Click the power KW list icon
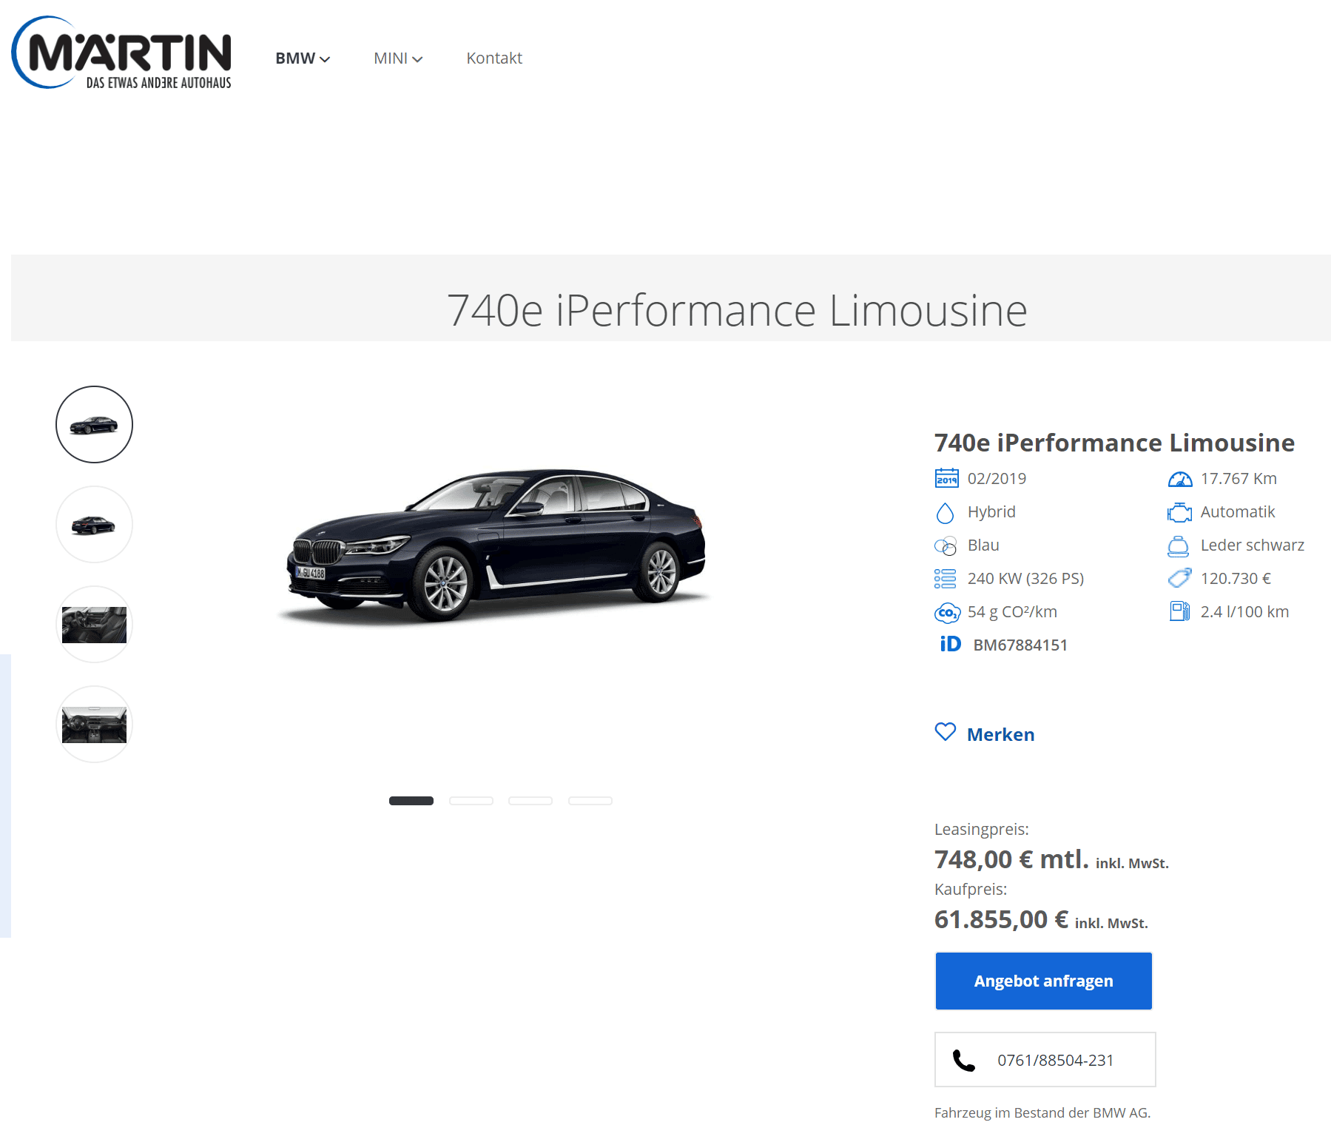This screenshot has width=1331, height=1145. (945, 579)
